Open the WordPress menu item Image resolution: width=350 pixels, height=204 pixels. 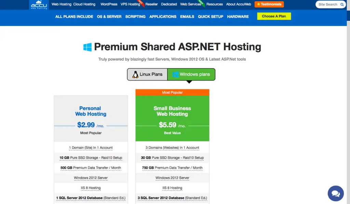[109, 4]
